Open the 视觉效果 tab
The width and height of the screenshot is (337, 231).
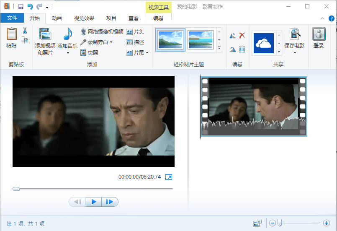pyautogui.click(x=84, y=18)
